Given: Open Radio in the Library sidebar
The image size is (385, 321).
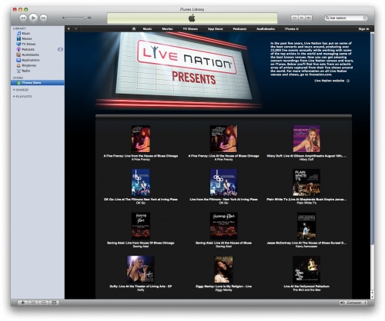Looking at the screenshot, I should coord(23,71).
